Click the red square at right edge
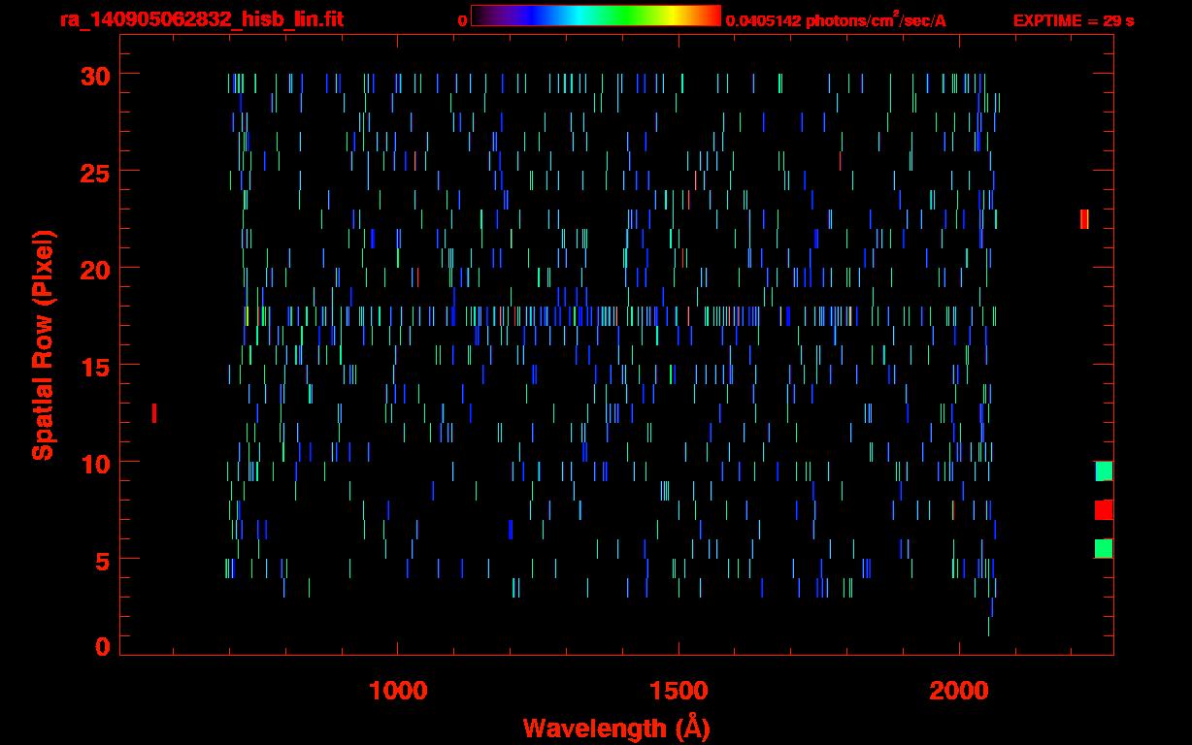Screen dimensions: 1192x745 point(1104,510)
